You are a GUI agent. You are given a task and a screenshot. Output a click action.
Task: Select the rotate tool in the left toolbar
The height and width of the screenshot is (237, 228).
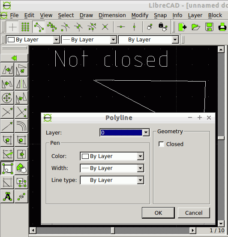[x=21, y=70]
